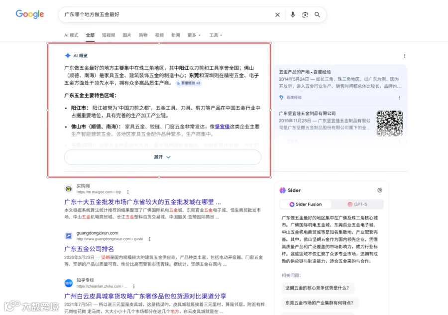
Task: Click the 知乎专栏 site favicon
Action: (69, 283)
